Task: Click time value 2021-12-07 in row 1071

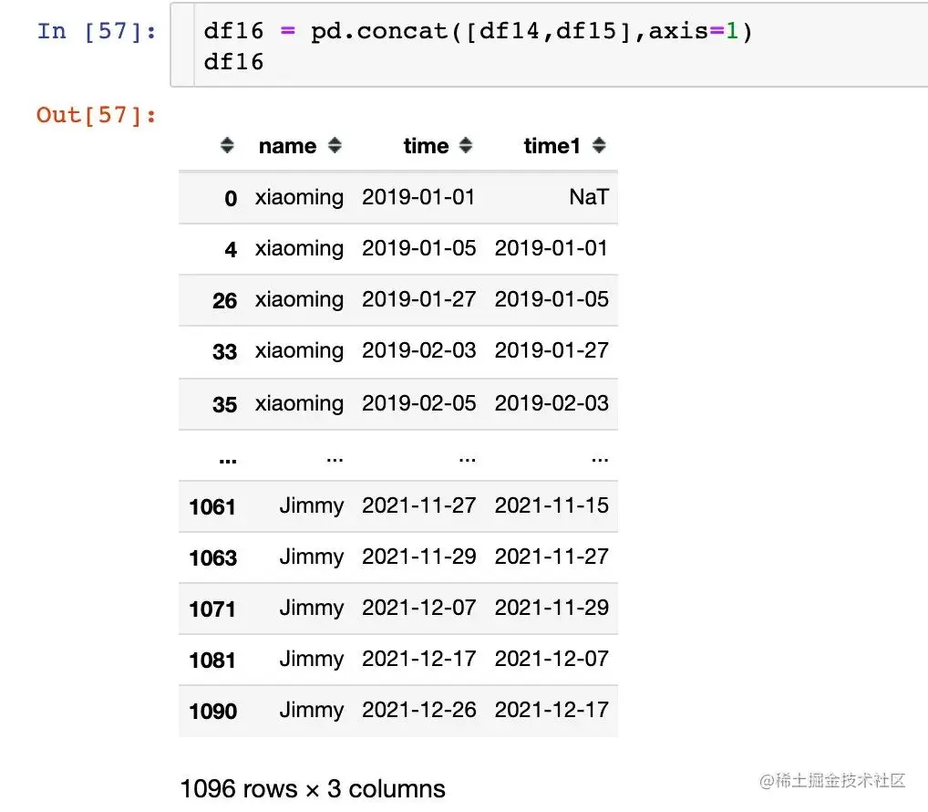Action: click(419, 608)
